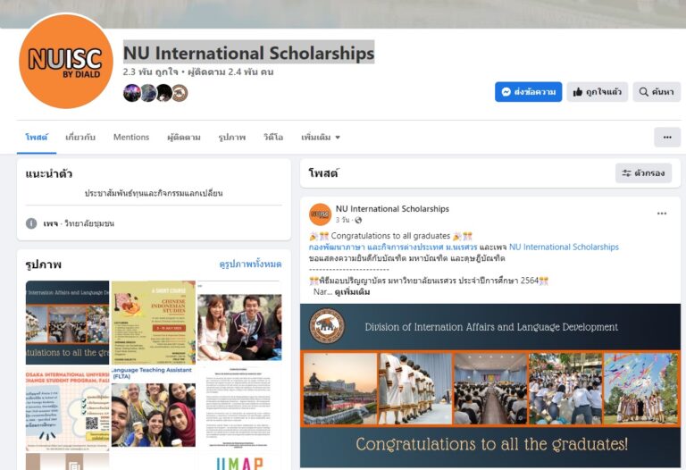The image size is (686, 470).
Task: Open page search with magnifier button
Action: [x=657, y=92]
